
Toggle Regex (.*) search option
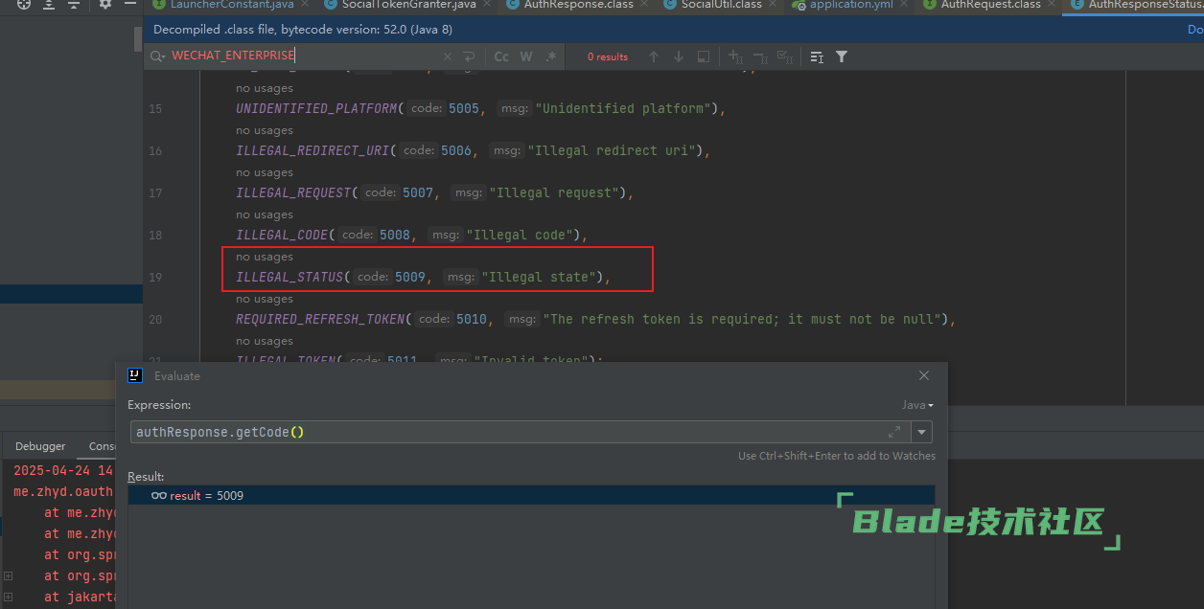click(x=551, y=56)
